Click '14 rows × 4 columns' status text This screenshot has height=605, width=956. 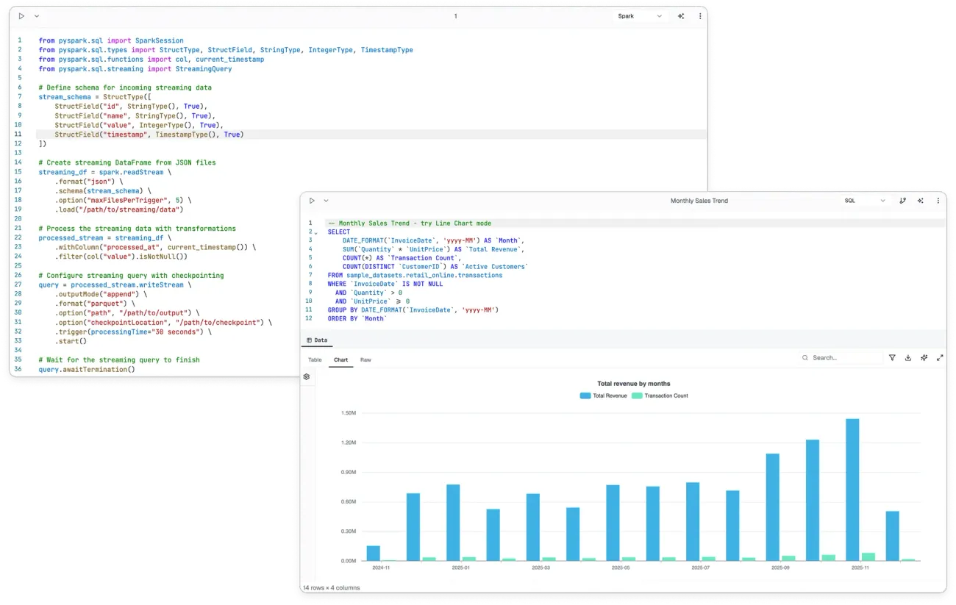330,588
